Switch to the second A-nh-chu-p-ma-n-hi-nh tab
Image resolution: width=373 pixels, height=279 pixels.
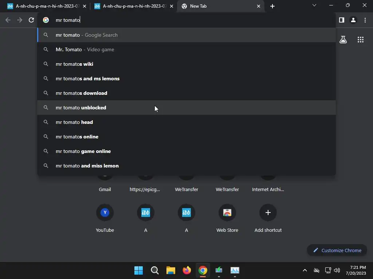click(x=133, y=6)
